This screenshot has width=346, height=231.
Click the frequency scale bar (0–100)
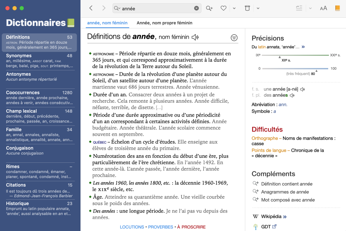point(295,69)
